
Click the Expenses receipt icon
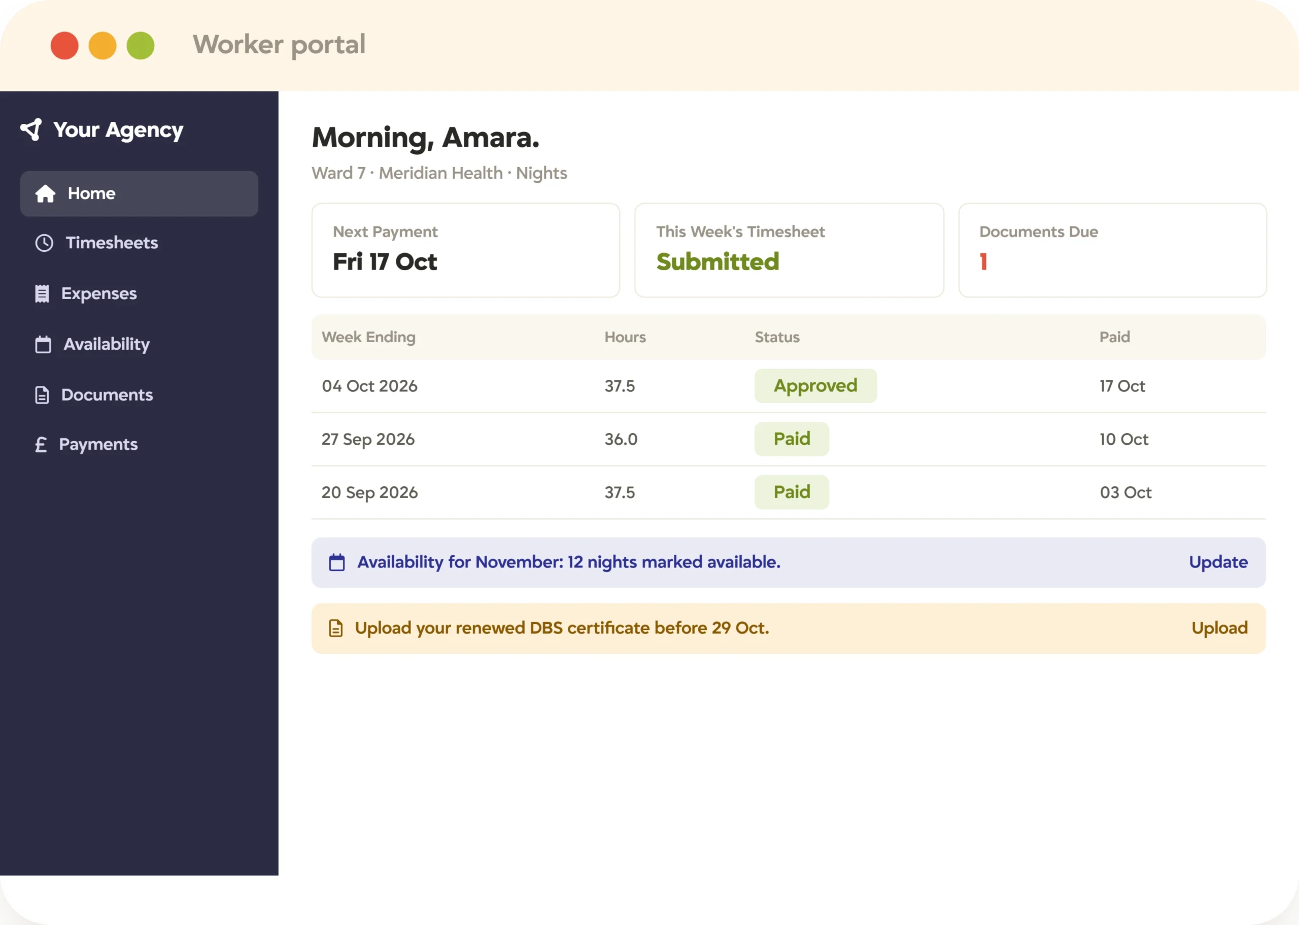click(42, 293)
